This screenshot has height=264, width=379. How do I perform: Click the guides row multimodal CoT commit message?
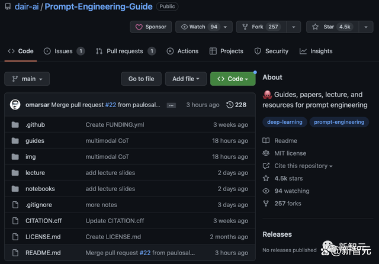coord(107,140)
